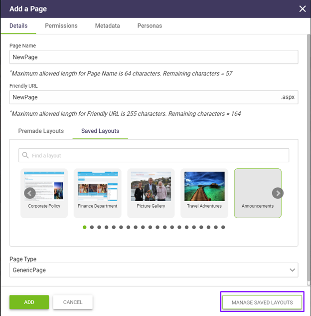Screen dimensions: 311x316
Task: Click the left carousel arrow
Action: coord(30,193)
